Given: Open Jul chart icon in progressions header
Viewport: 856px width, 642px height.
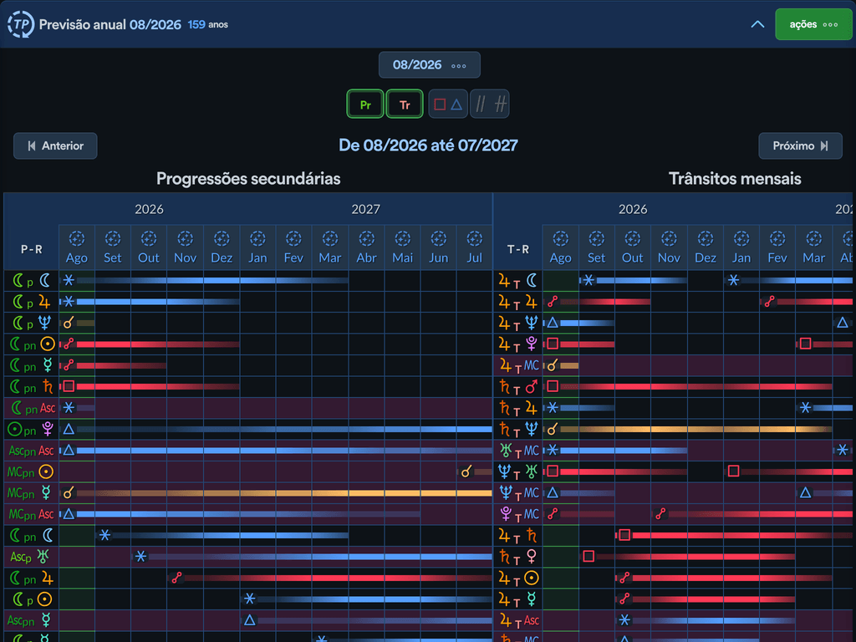Looking at the screenshot, I should [475, 238].
